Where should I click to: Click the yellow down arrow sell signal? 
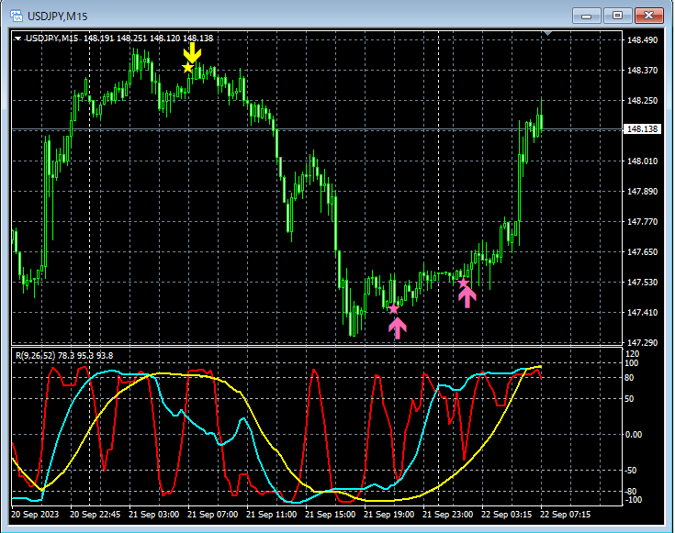pos(192,52)
